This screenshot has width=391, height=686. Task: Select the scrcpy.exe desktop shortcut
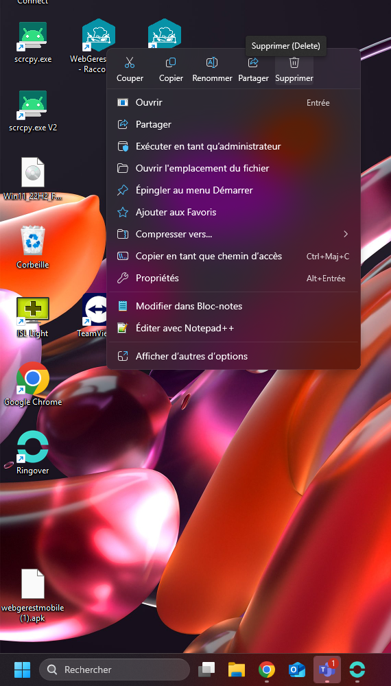tap(33, 43)
